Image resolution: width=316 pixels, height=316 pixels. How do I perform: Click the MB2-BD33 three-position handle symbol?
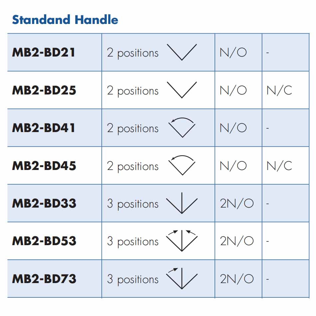tap(182, 203)
